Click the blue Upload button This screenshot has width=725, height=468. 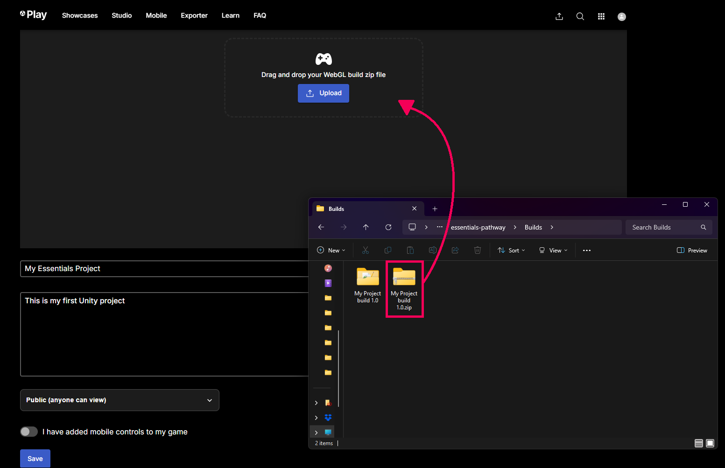tap(324, 93)
